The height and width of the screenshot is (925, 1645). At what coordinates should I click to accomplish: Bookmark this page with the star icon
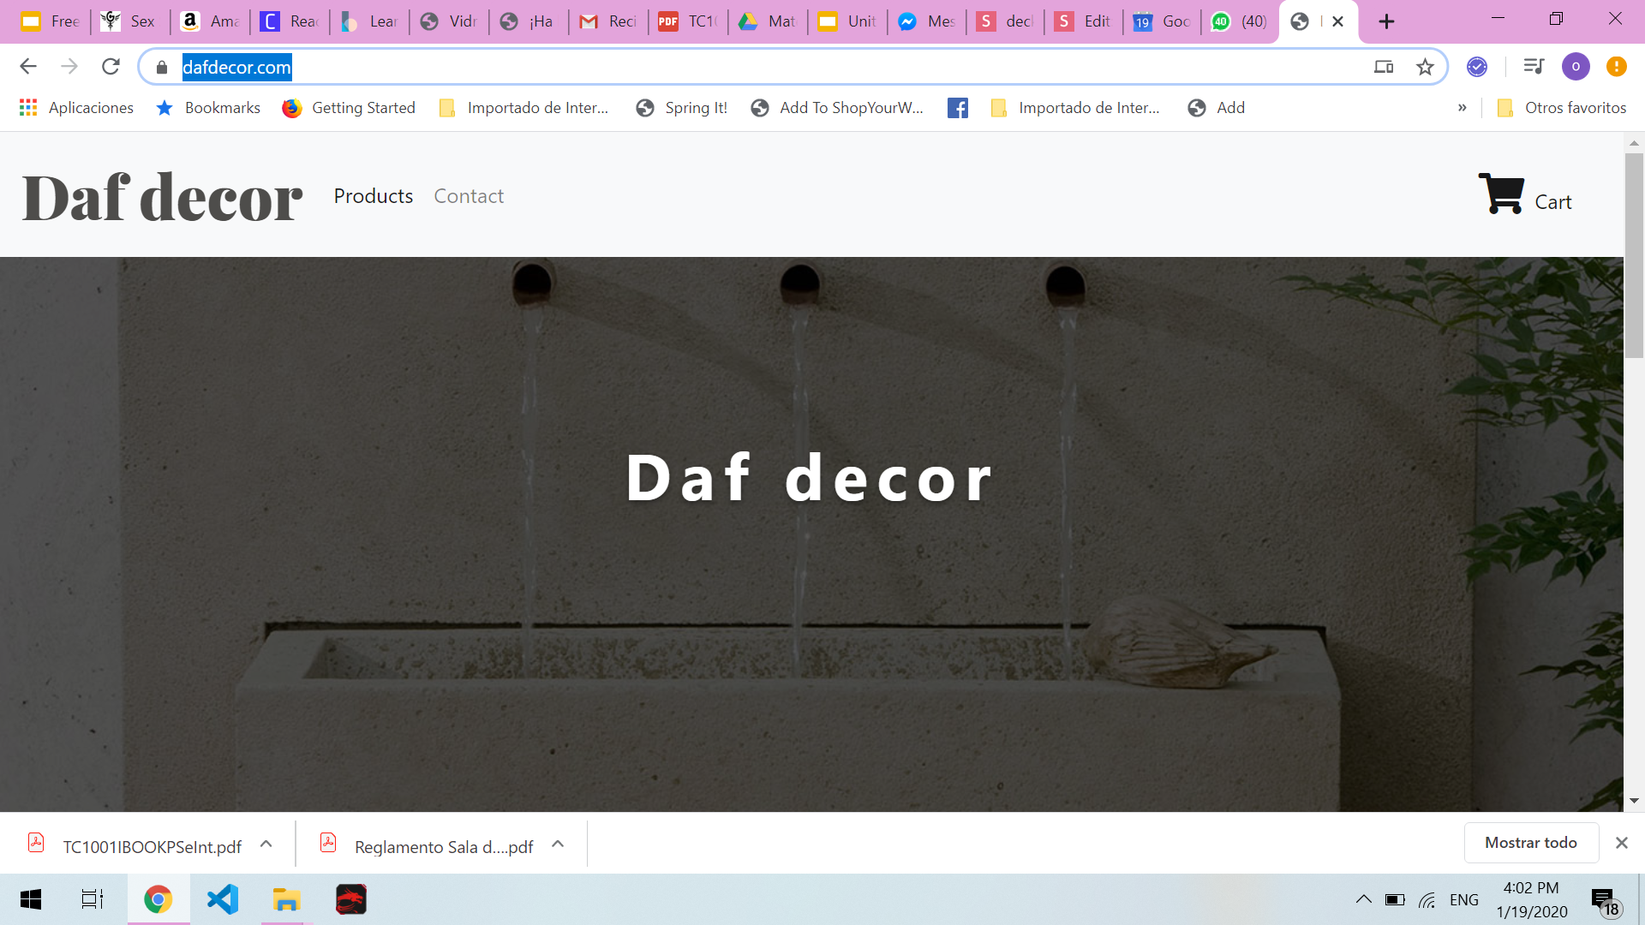1425,67
